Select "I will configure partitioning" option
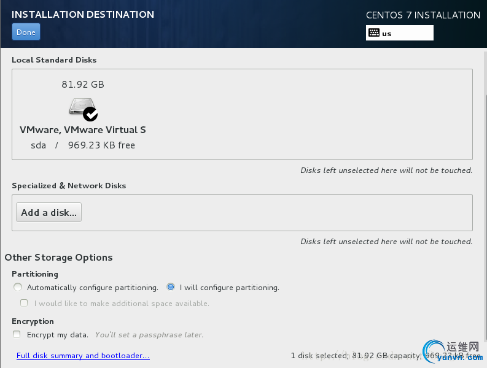 pos(171,287)
